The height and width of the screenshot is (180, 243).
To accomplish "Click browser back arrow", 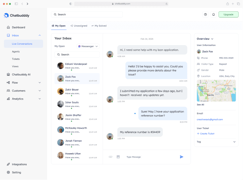I will [22, 4].
